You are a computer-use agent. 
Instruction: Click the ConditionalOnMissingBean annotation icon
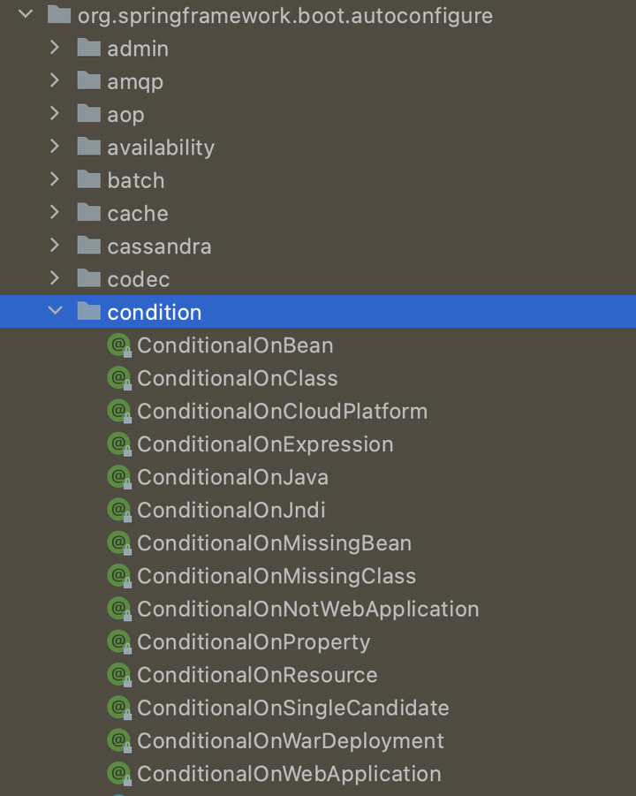tap(118, 543)
